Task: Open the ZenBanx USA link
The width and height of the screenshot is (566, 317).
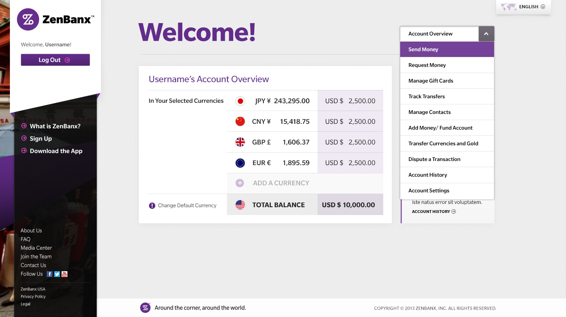Action: (x=33, y=289)
